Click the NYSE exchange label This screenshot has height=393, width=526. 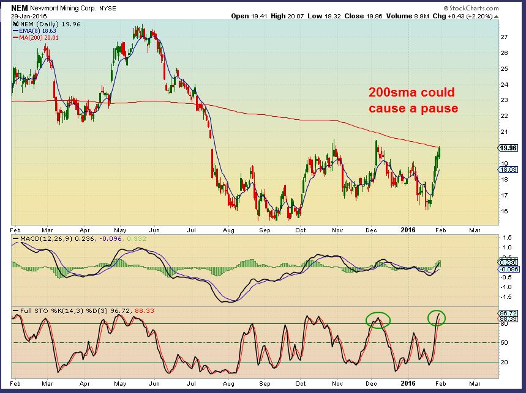click(107, 9)
